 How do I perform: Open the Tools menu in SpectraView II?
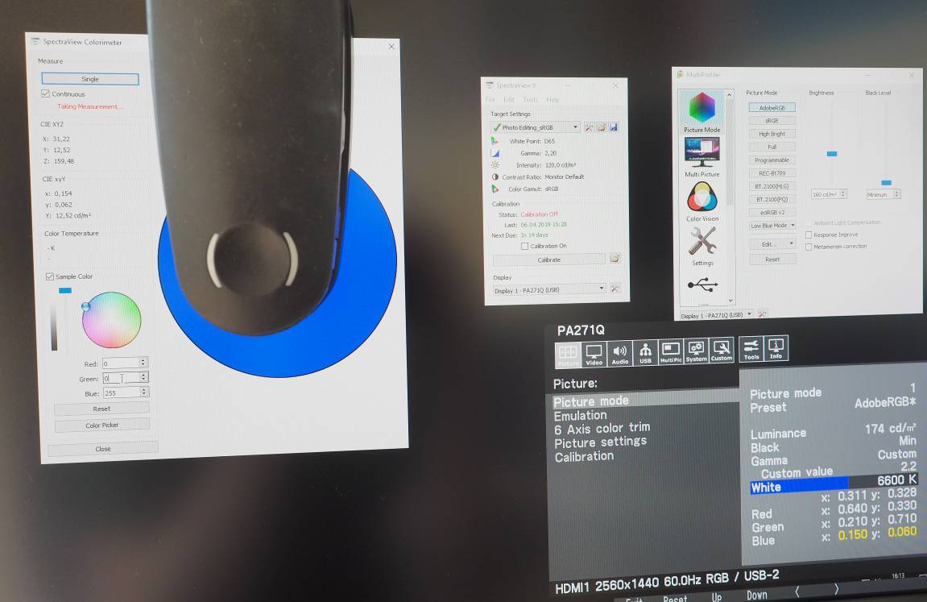(530, 100)
